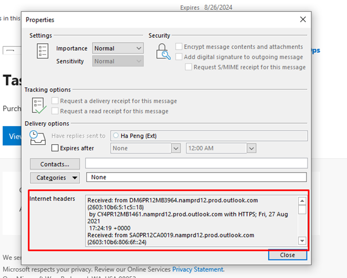This screenshot has width=347, height=278.
Task: Check Request a read receipt option
Action: point(55,111)
